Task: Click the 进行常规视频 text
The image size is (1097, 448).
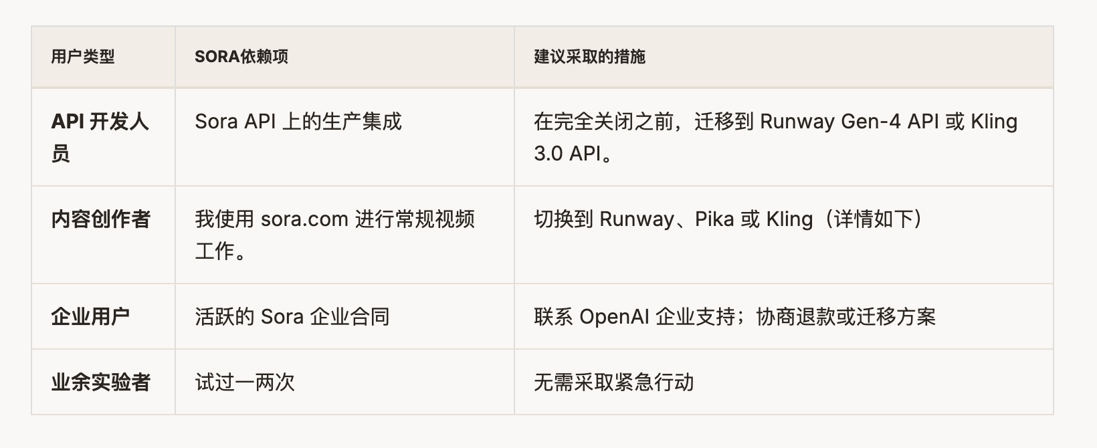Action: point(415,219)
